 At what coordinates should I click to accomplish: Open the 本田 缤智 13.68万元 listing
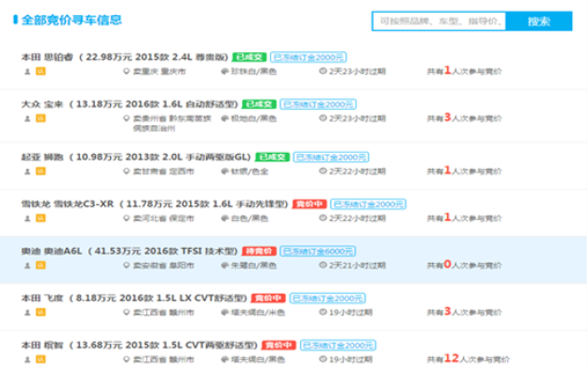[x=140, y=345]
